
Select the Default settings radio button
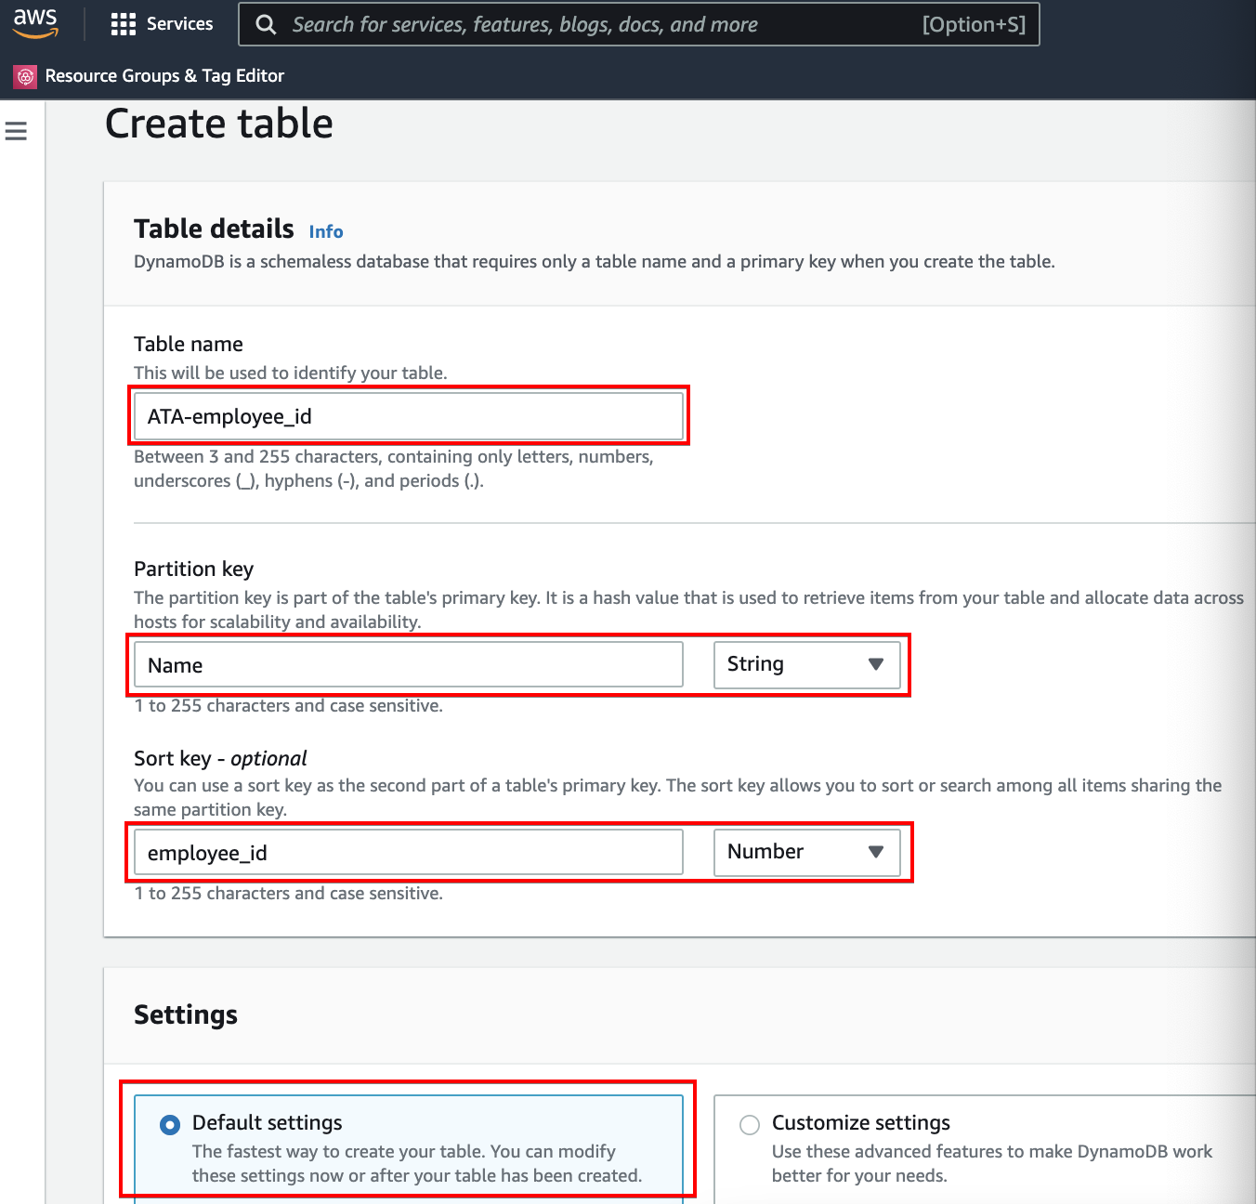coord(170,1125)
